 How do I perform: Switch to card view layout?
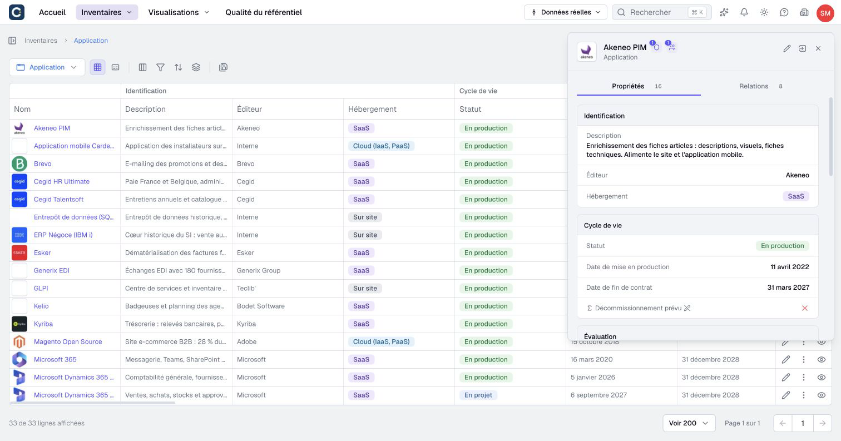(115, 67)
